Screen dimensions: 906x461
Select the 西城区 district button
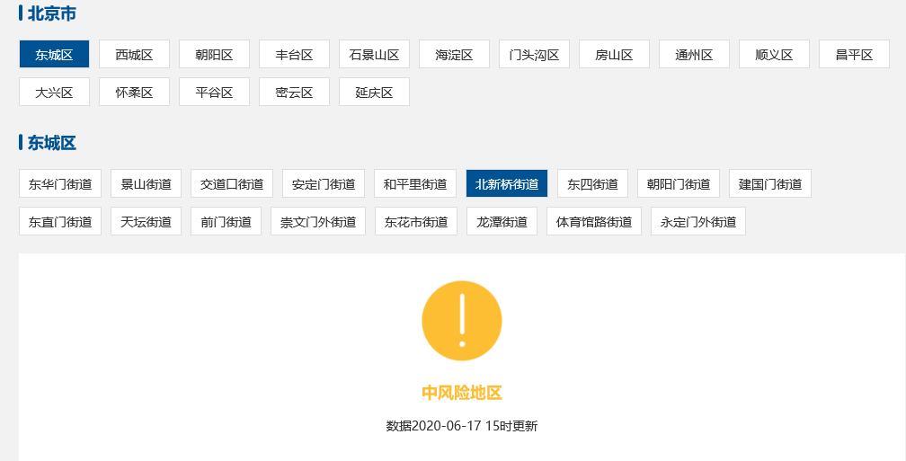click(x=134, y=54)
